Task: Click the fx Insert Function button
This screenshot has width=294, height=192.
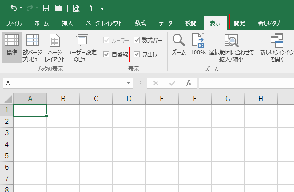Action: click(188, 83)
